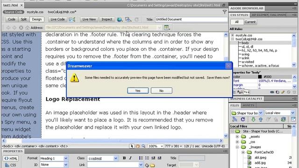The width and height of the screenshot is (299, 168).
Task: Expand the mystyle.css rules tree
Action: [x=233, y=35]
